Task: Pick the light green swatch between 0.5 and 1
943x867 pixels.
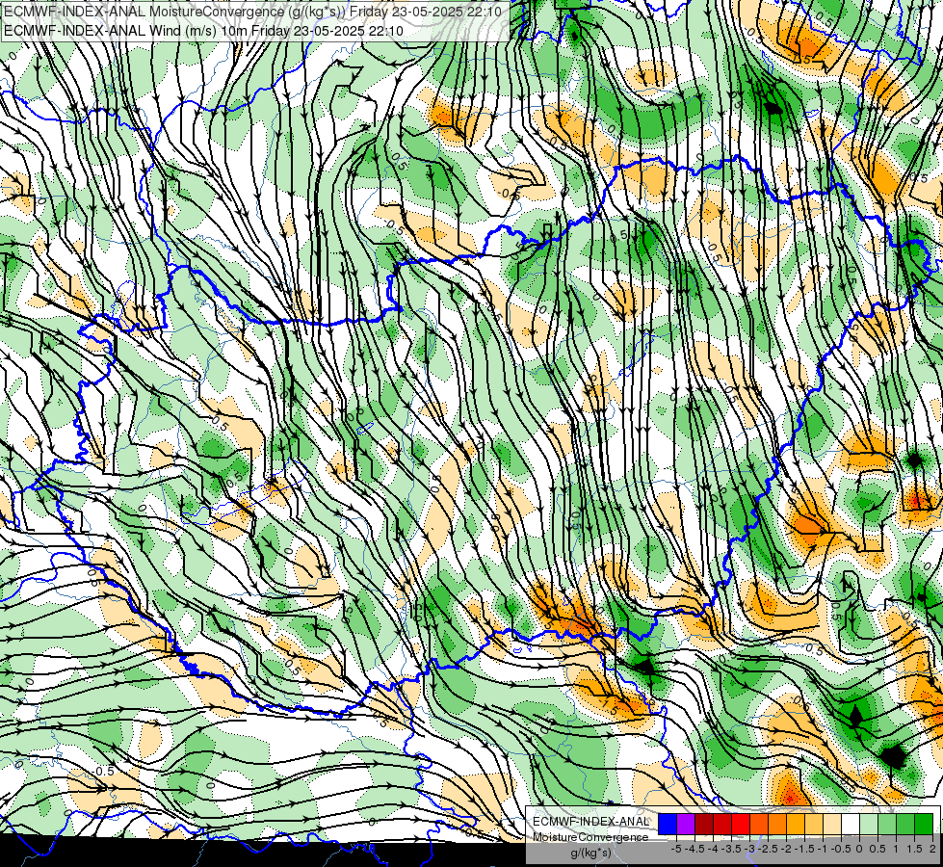Action: click(887, 825)
